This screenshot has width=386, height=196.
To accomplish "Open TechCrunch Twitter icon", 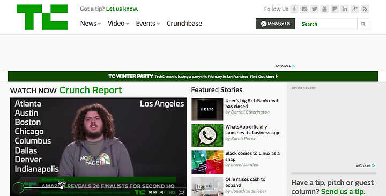I will [314, 9].
